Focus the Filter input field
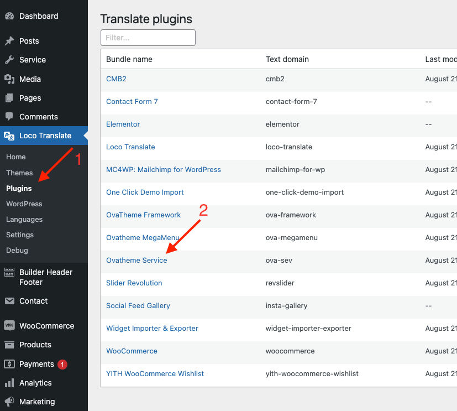The height and width of the screenshot is (411, 457). tap(148, 38)
